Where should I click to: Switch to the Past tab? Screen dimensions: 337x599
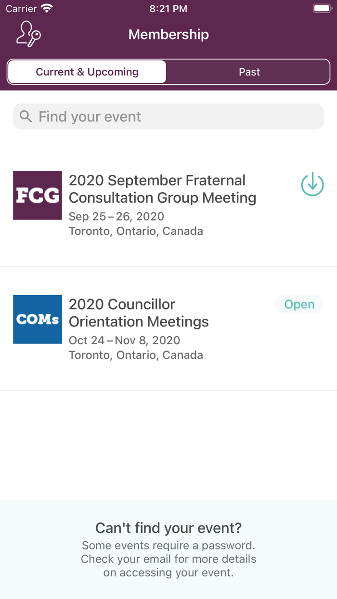(249, 72)
